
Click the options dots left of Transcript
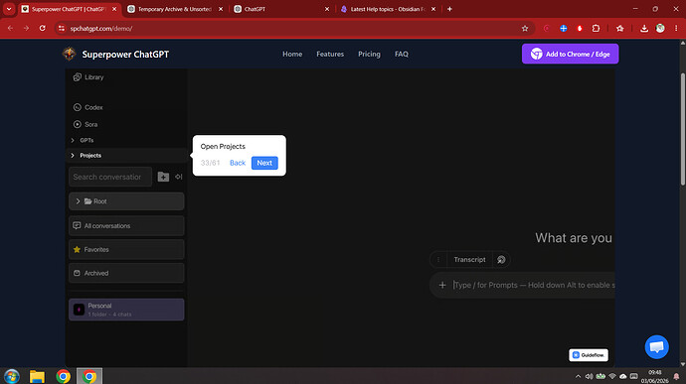[438, 260]
